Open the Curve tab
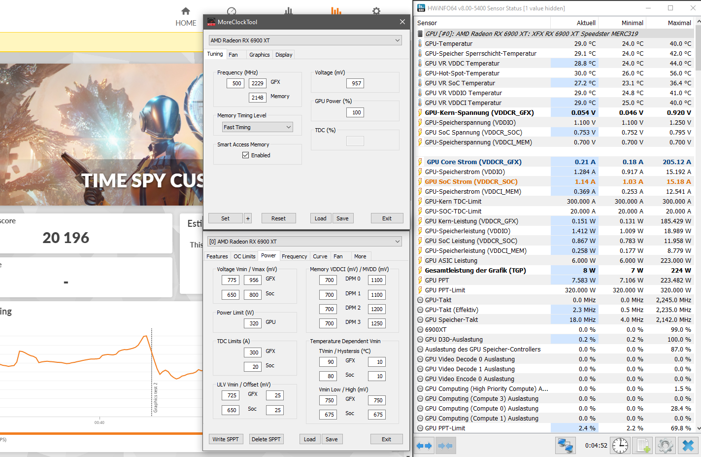The width and height of the screenshot is (701, 457). tap(320, 256)
